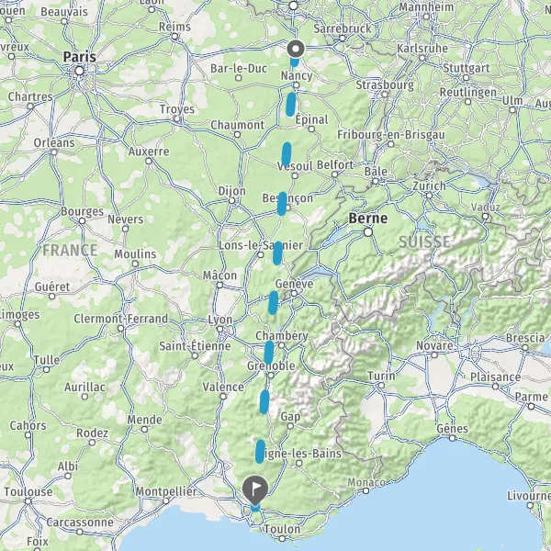
Task: Click the SUISSE country label
Action: [424, 242]
